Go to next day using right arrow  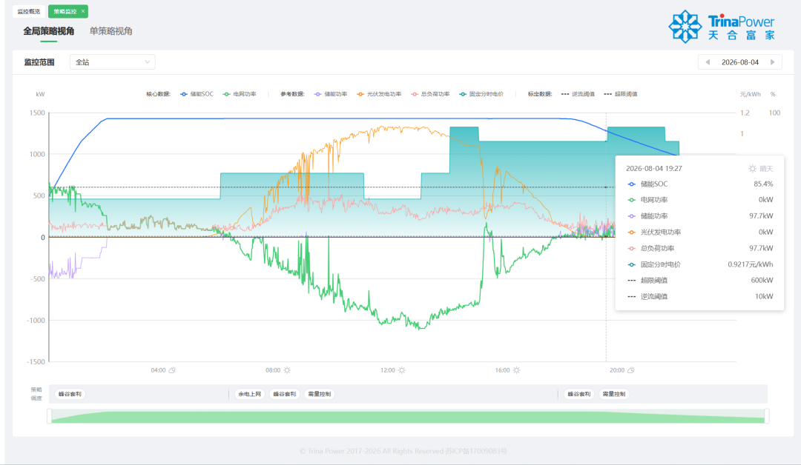[772, 62]
